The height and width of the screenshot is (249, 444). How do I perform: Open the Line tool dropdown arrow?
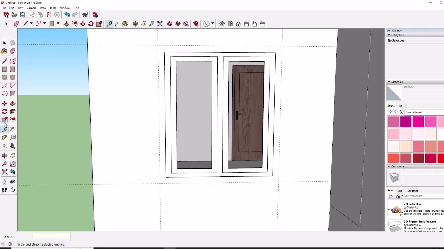click(31, 24)
